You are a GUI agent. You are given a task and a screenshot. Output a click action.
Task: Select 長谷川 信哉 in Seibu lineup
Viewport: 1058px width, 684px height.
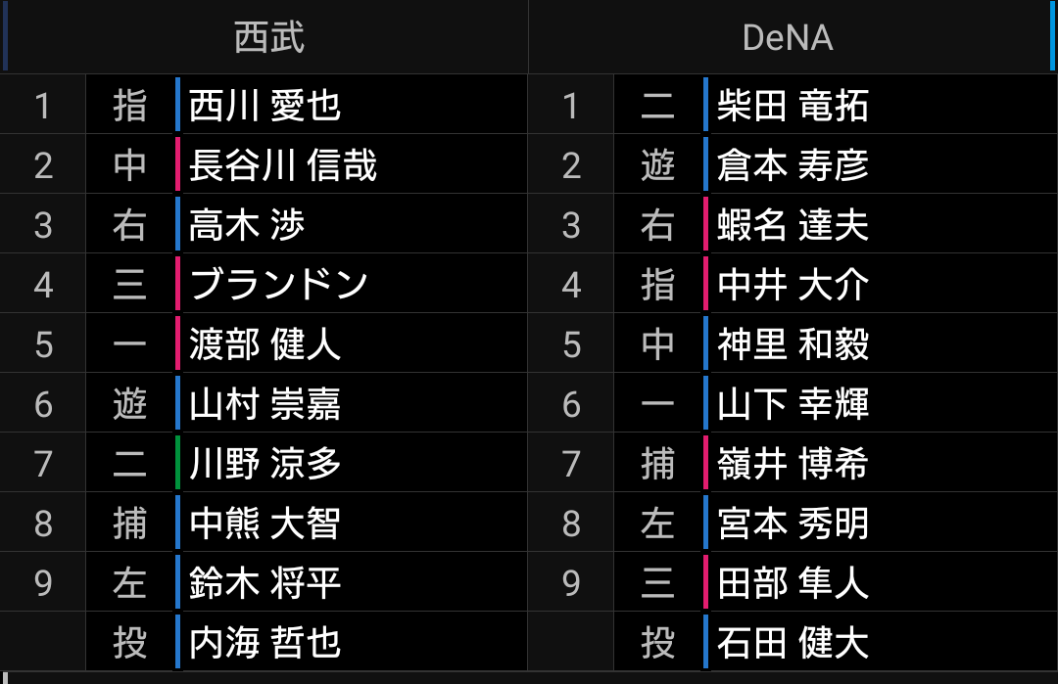(x=282, y=165)
